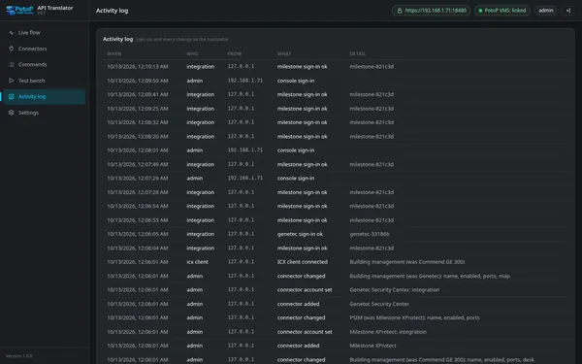Click the DETAIL column header

tap(357, 53)
